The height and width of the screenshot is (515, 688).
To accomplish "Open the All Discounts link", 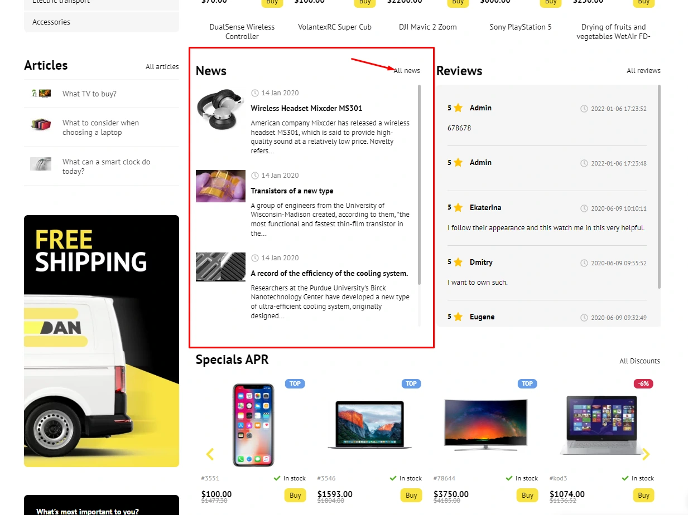I will [x=639, y=361].
